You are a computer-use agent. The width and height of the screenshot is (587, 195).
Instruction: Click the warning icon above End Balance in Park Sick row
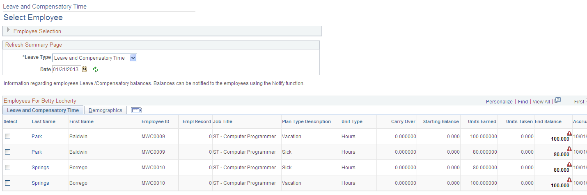coord(569,149)
